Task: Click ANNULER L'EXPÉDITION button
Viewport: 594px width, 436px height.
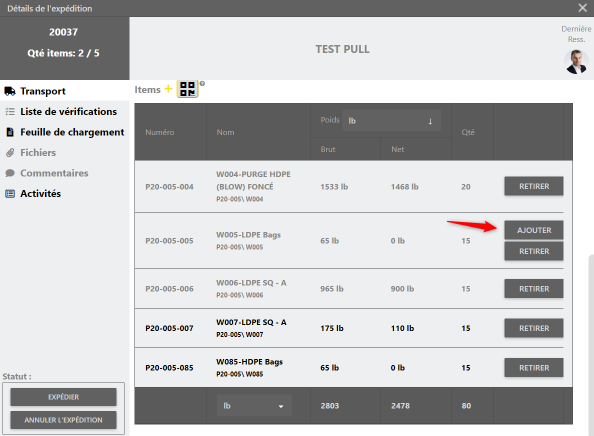Action: [x=63, y=420]
